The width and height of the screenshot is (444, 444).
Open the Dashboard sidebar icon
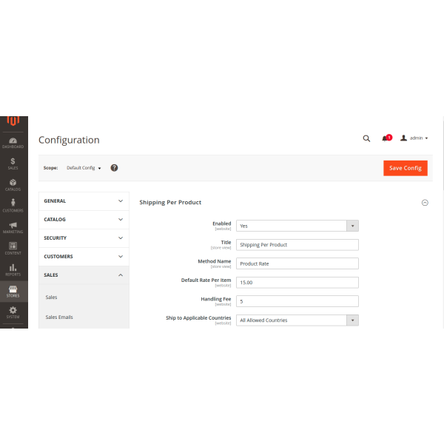click(x=13, y=142)
